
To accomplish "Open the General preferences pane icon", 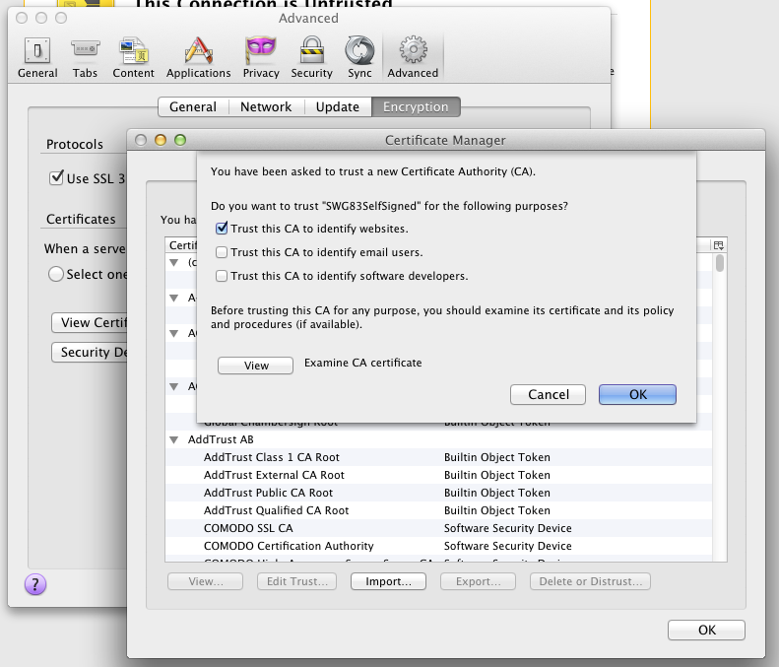I will point(37,50).
